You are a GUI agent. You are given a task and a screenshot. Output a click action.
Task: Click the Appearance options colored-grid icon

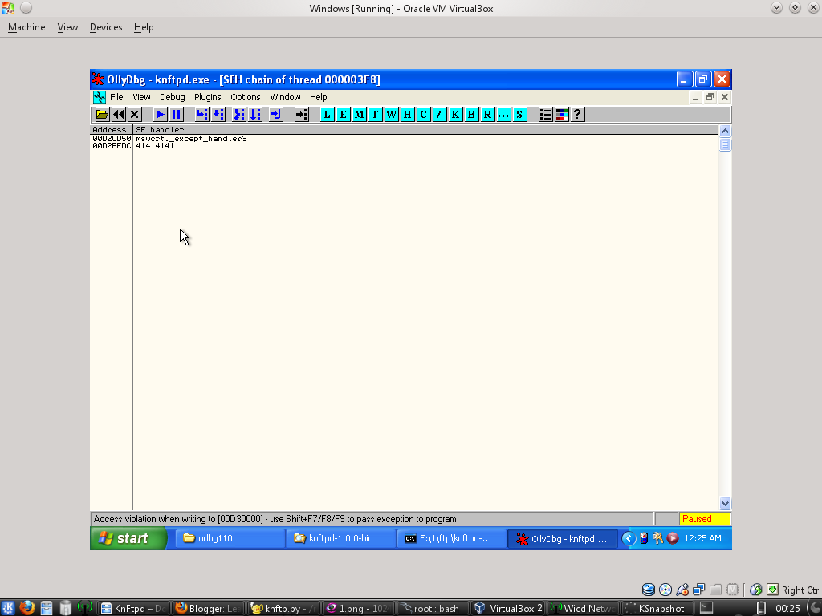(x=561, y=114)
